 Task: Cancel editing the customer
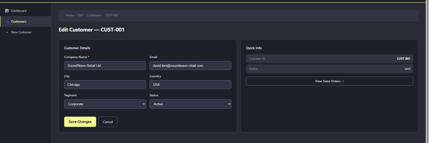click(108, 122)
